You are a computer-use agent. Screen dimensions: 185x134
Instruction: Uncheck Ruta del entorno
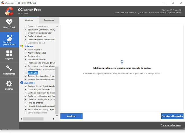click(25, 103)
